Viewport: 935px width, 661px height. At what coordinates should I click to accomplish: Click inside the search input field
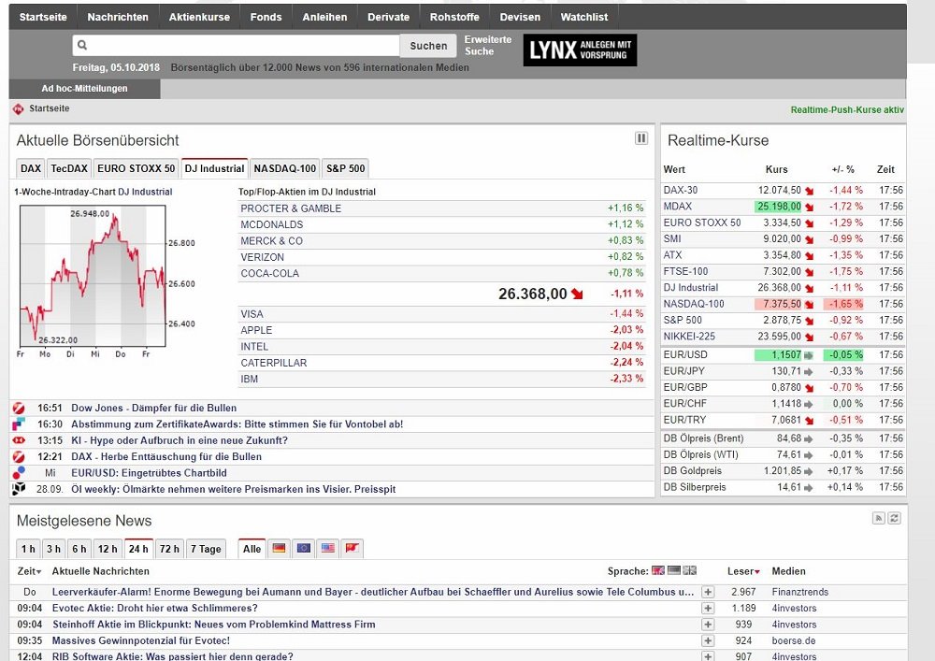coord(234,44)
